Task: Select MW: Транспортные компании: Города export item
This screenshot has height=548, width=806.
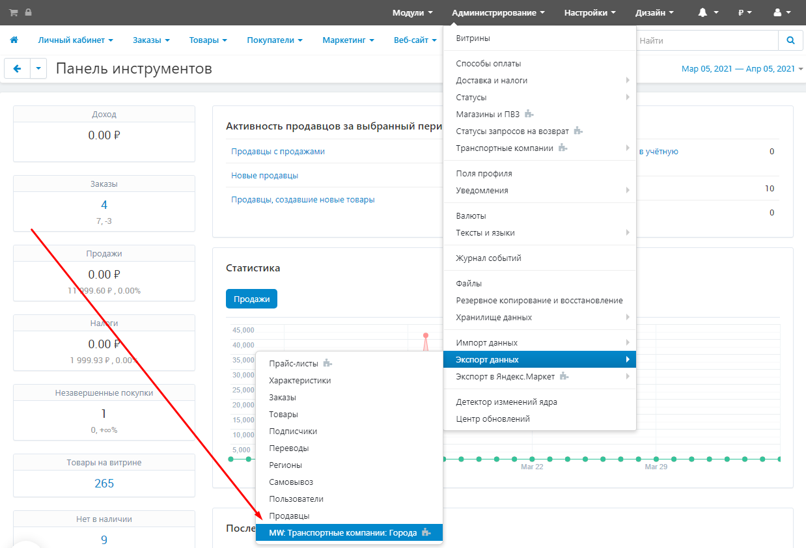Action: 342,533
